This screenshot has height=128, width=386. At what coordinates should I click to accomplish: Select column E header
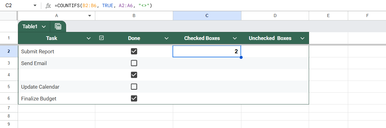point(328,15)
